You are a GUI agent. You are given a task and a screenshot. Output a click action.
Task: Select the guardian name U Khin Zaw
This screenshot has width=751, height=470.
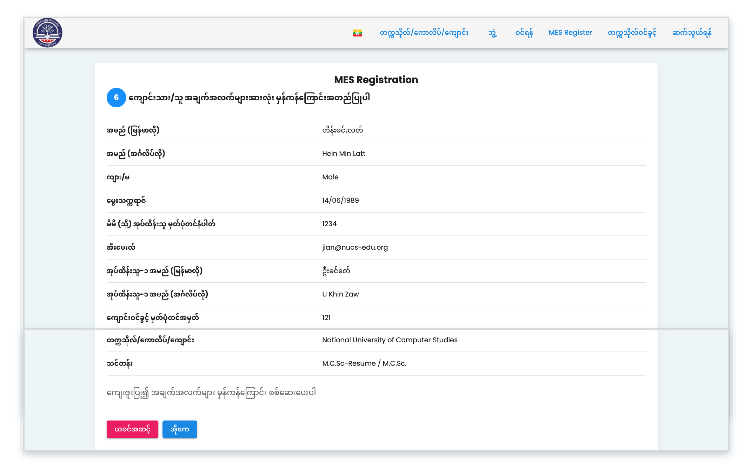coord(340,294)
